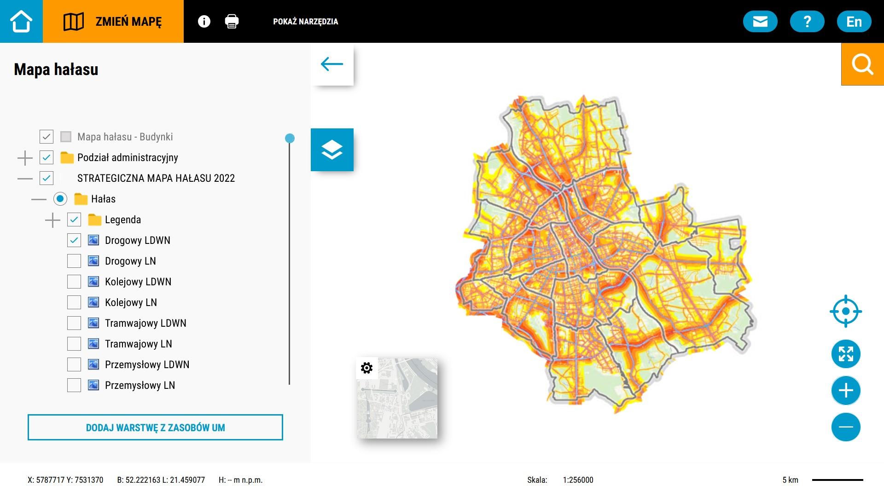Collapse the STRATEGICZNA MAPA HAŁASU 2022 group
Viewport: 884px width, 497px height.
[x=25, y=179]
